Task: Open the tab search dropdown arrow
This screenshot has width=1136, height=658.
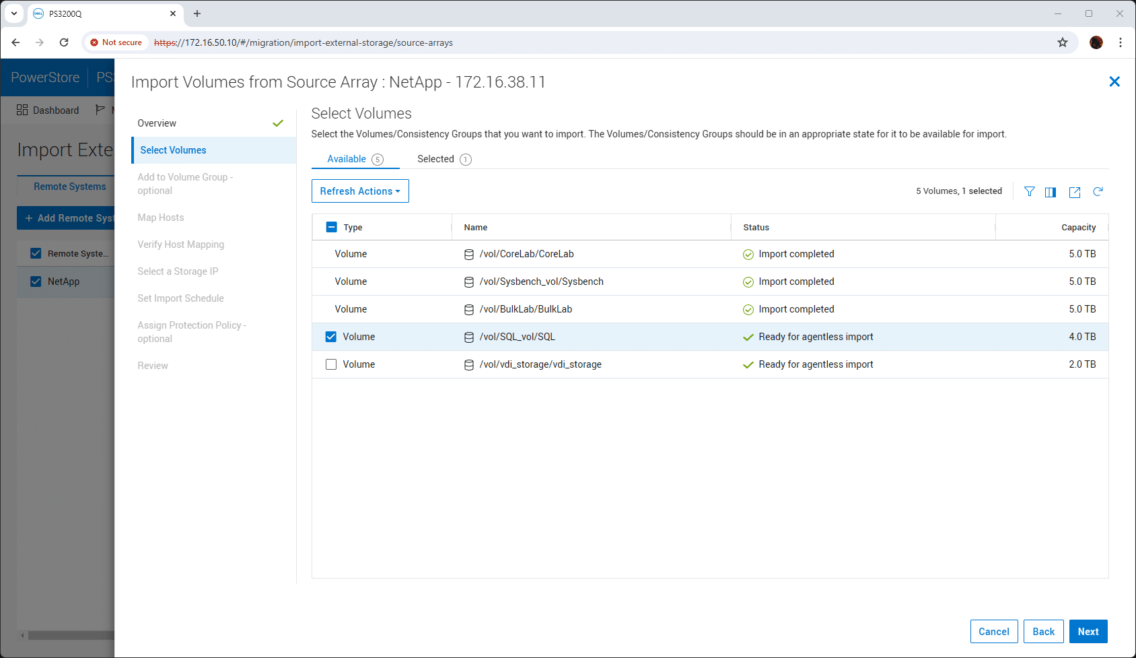Action: click(x=13, y=13)
